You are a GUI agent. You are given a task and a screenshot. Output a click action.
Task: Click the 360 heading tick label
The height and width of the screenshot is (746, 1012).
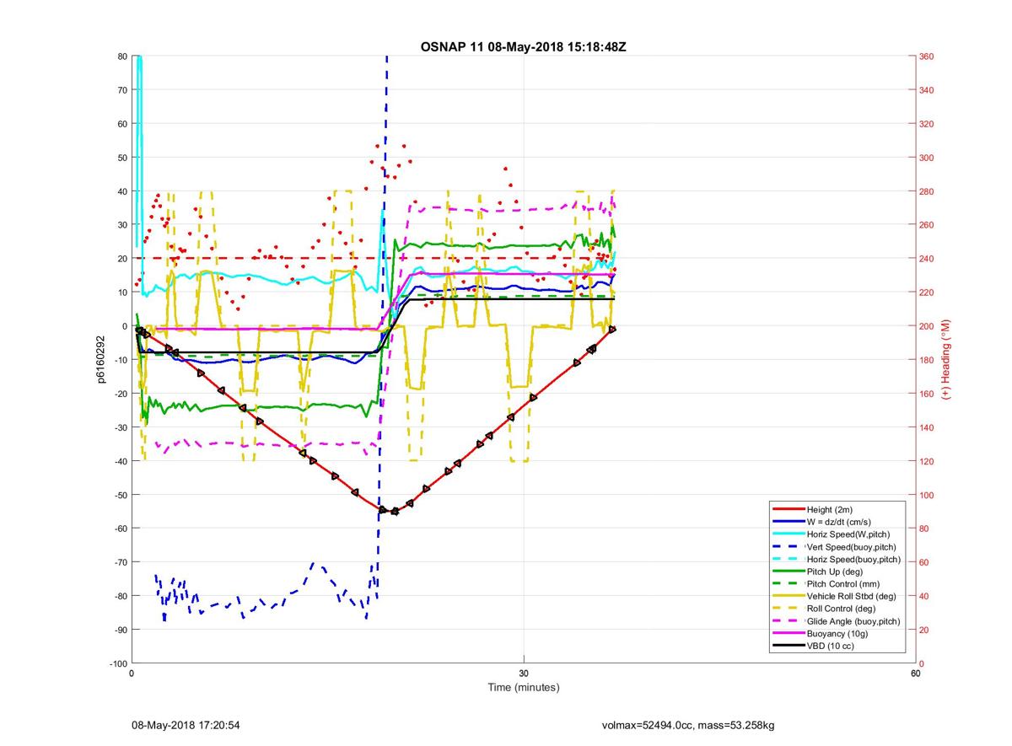coord(928,56)
